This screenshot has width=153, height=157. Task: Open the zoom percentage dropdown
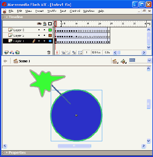(x=149, y=60)
